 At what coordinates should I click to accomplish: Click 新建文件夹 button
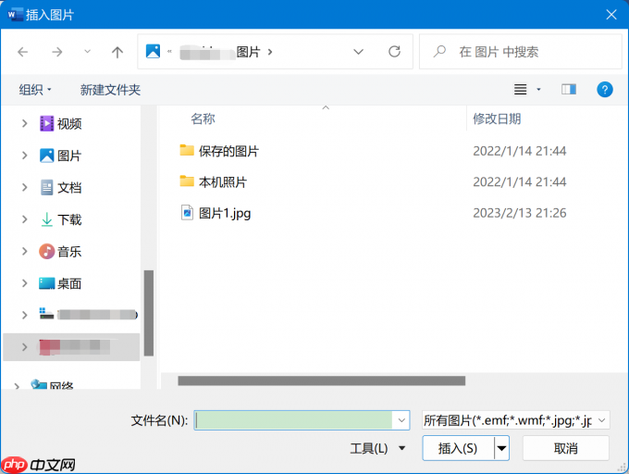tap(110, 90)
